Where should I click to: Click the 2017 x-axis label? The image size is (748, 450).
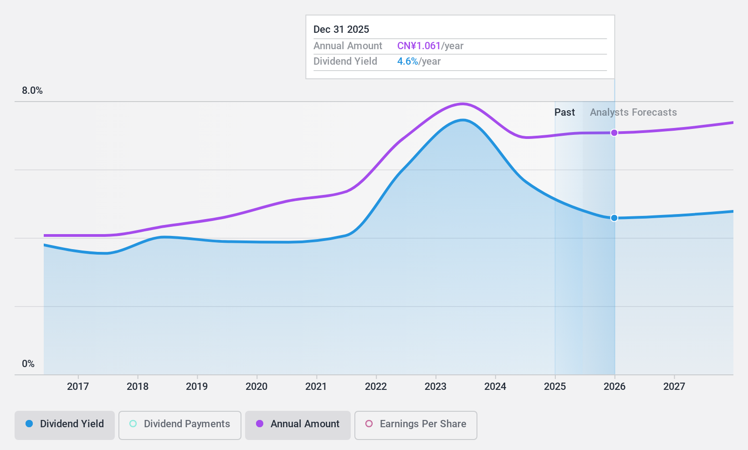click(x=78, y=387)
